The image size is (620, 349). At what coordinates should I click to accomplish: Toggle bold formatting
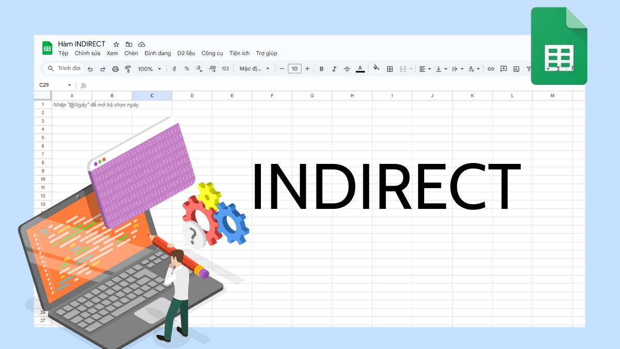point(321,68)
